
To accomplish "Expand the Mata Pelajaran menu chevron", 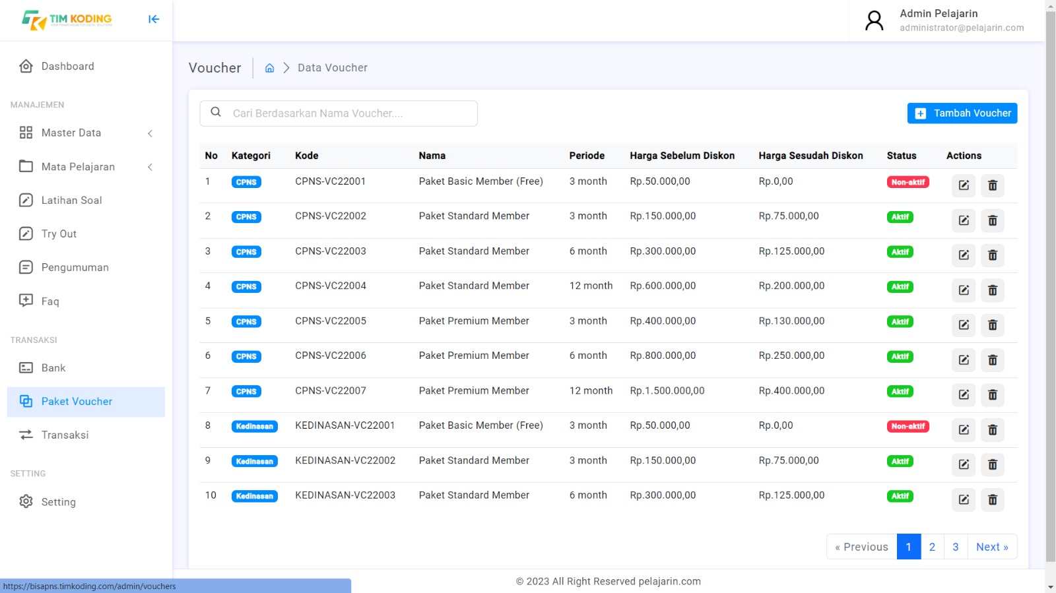I will click(150, 167).
